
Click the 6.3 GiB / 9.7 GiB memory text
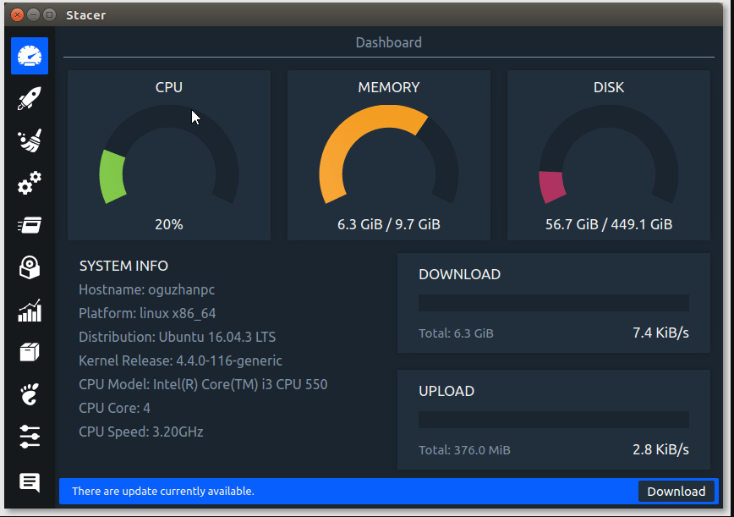click(x=388, y=224)
